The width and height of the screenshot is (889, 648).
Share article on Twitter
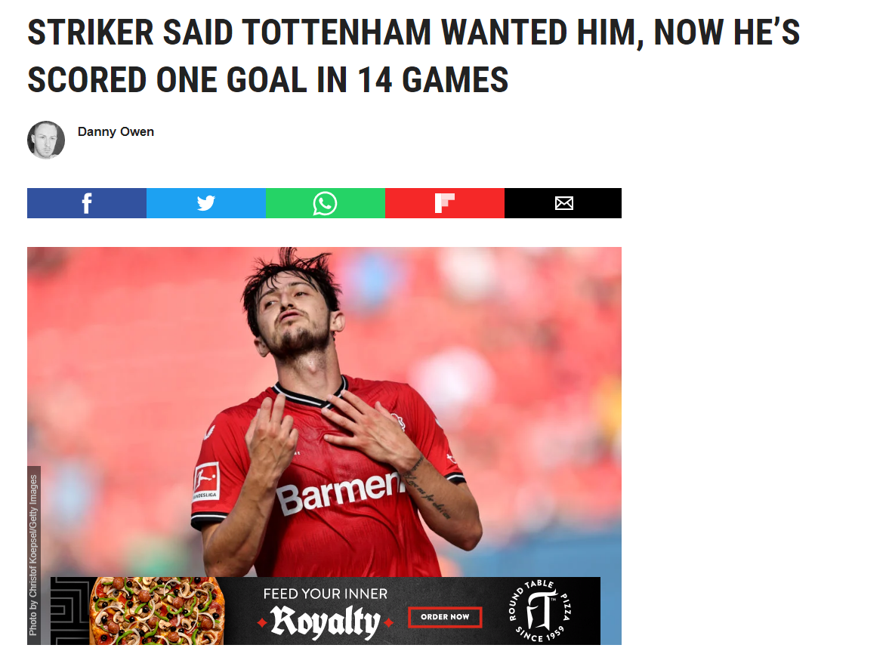click(x=206, y=203)
